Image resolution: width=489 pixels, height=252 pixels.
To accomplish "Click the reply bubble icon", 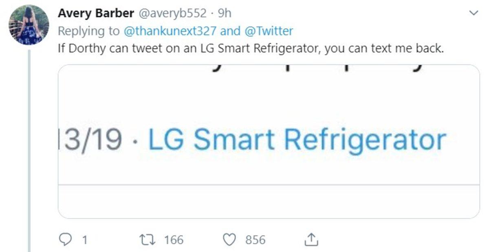I will click(66, 240).
